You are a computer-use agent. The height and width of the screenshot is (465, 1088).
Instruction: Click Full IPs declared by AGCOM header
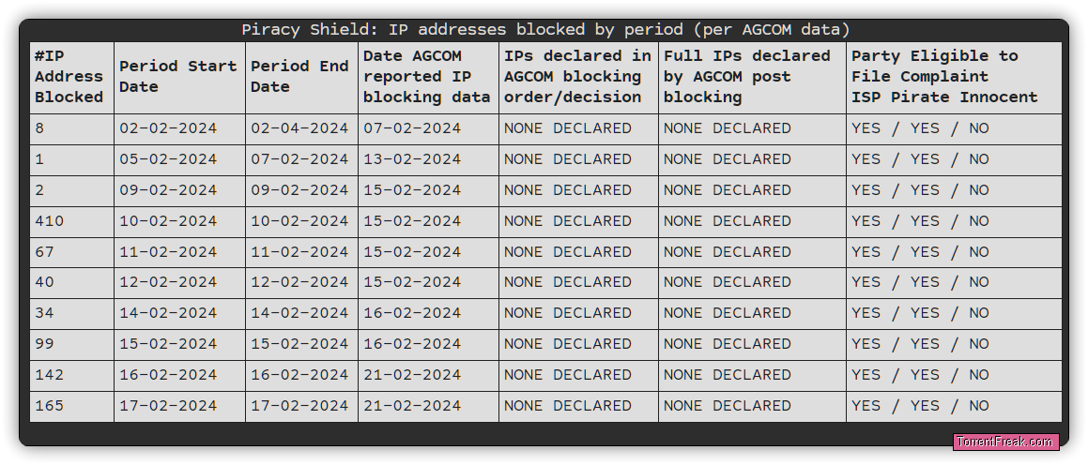pyautogui.click(x=752, y=77)
